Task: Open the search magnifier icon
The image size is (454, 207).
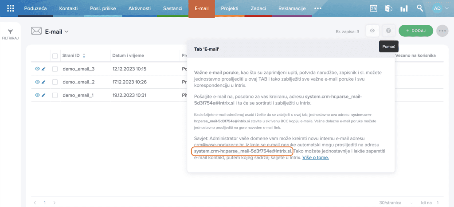Action: [420, 8]
